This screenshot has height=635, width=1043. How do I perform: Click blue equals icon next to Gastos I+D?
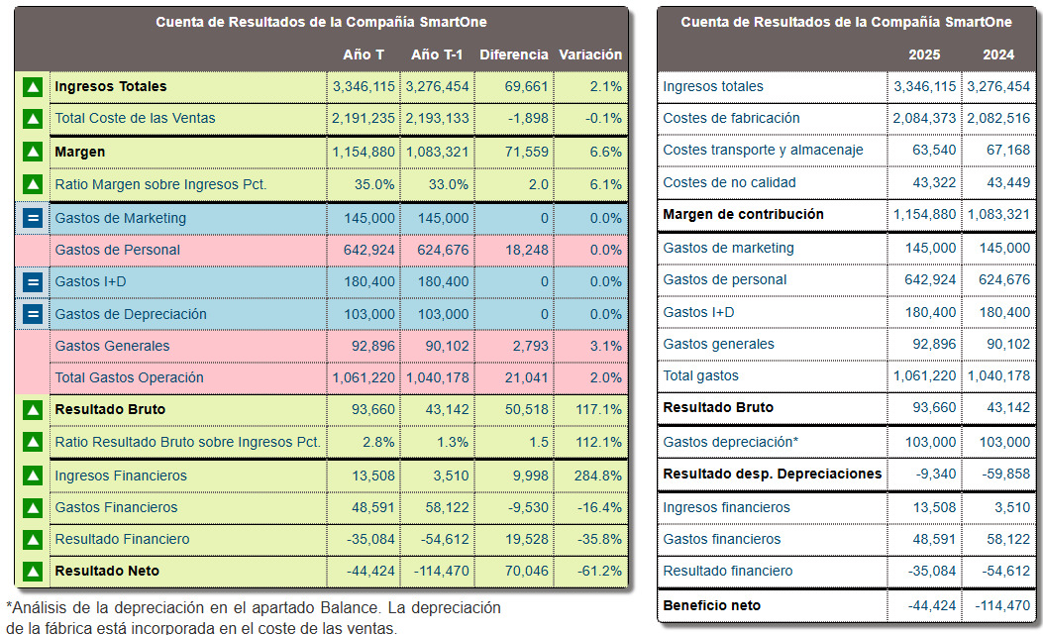(x=33, y=281)
